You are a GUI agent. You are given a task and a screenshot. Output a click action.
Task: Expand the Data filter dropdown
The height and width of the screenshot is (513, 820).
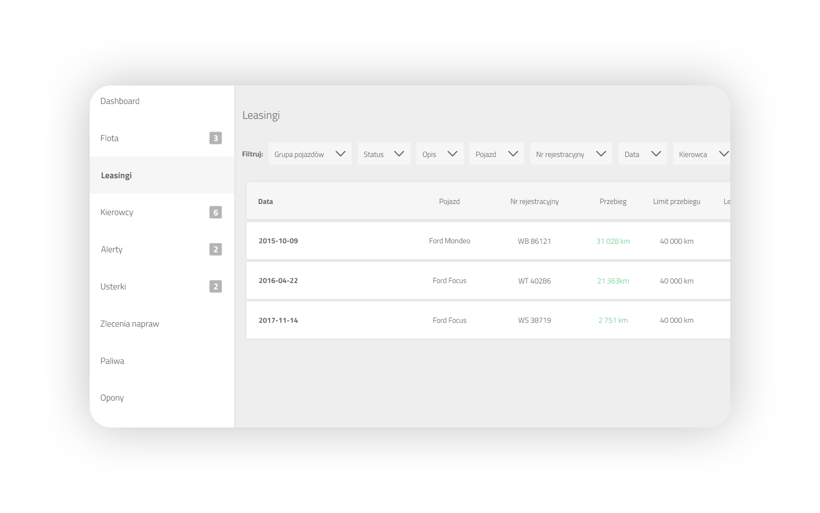click(642, 154)
